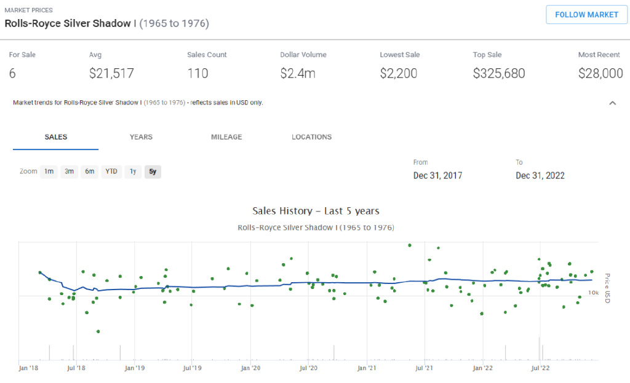Switch to the Sales tab
Screen dimensions: 630x383
coord(56,137)
